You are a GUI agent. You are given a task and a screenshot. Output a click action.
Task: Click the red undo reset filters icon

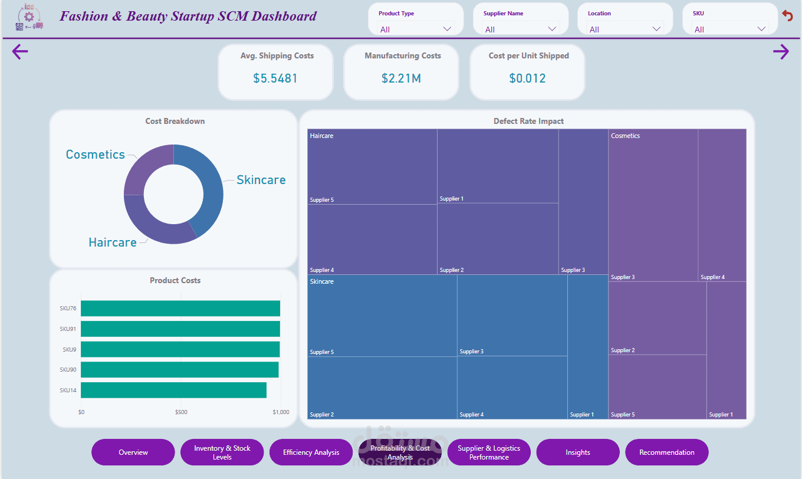click(788, 16)
